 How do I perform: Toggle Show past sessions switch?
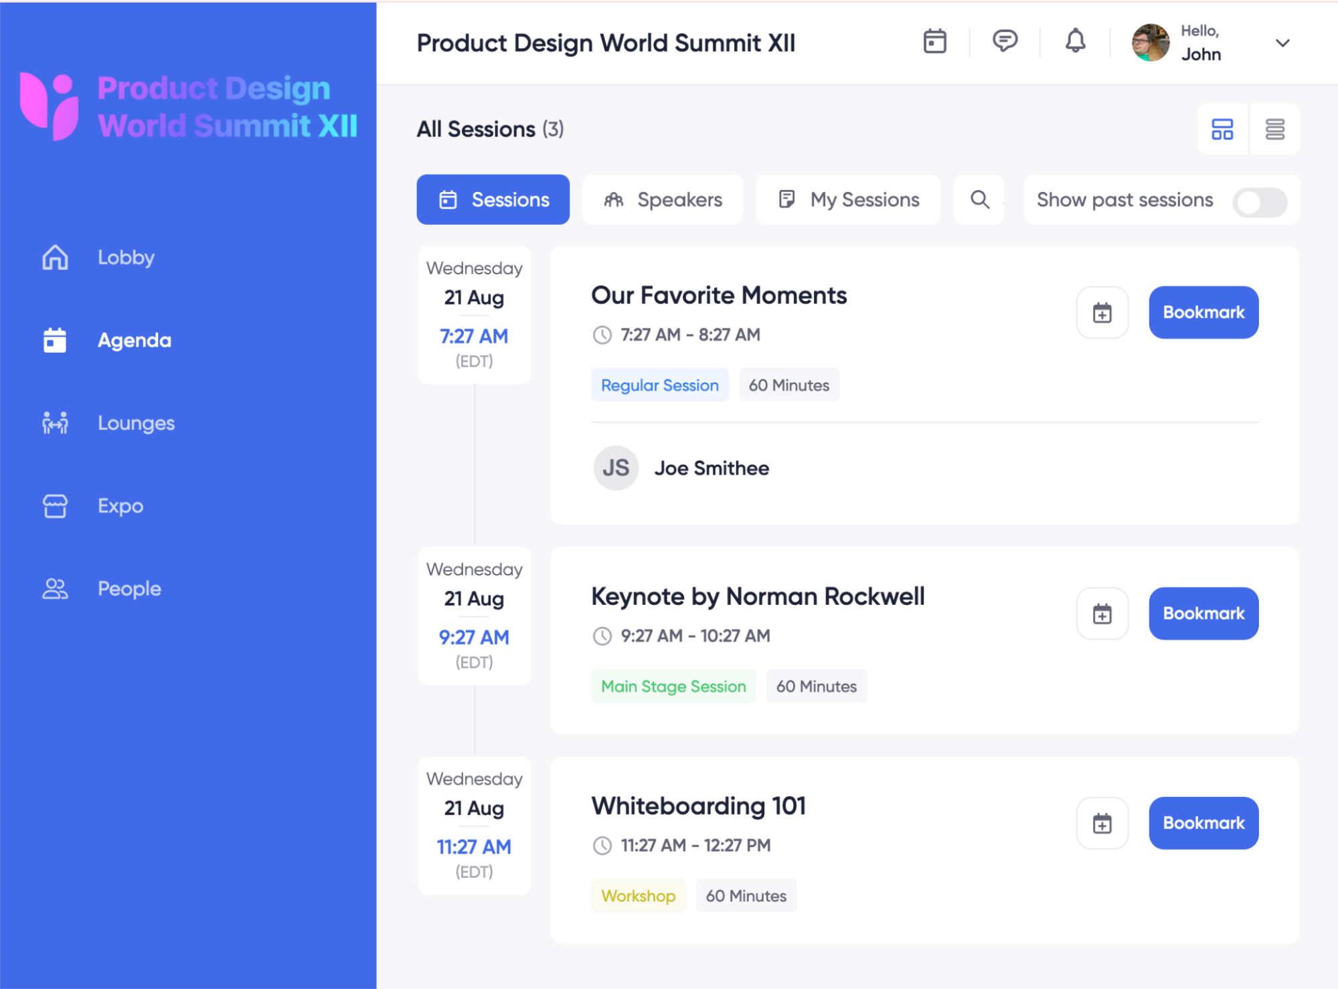coord(1260,201)
